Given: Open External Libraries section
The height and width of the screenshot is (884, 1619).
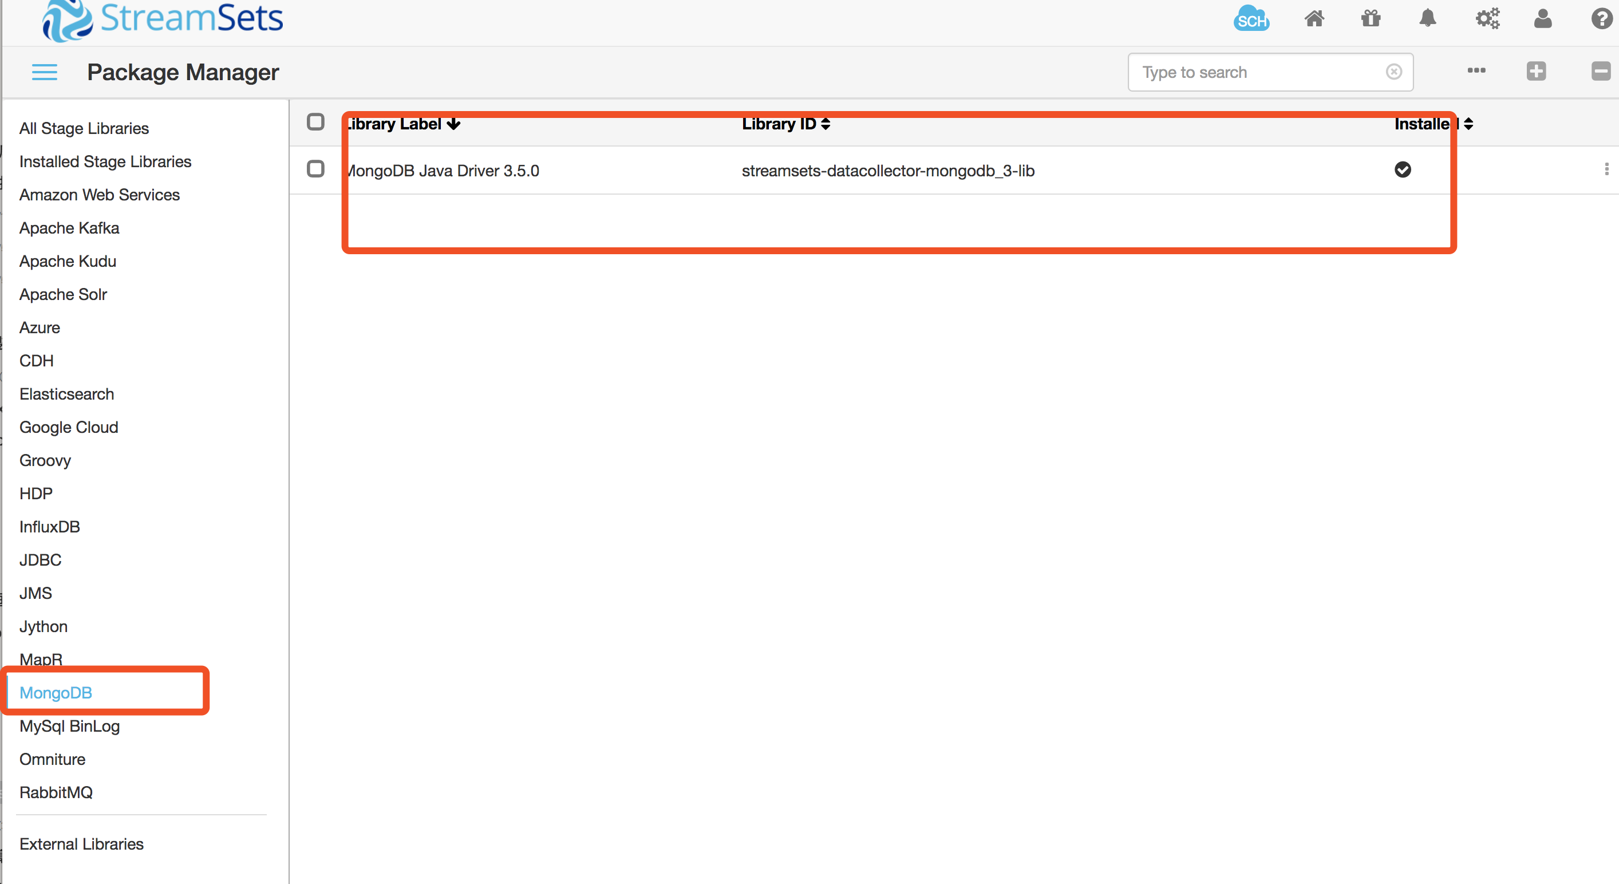Looking at the screenshot, I should (x=82, y=844).
